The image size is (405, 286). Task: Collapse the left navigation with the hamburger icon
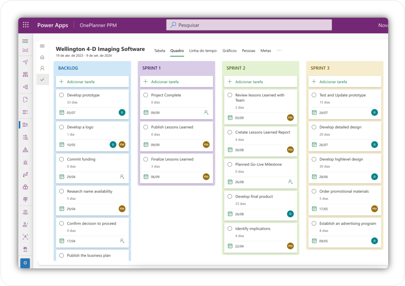click(25, 40)
